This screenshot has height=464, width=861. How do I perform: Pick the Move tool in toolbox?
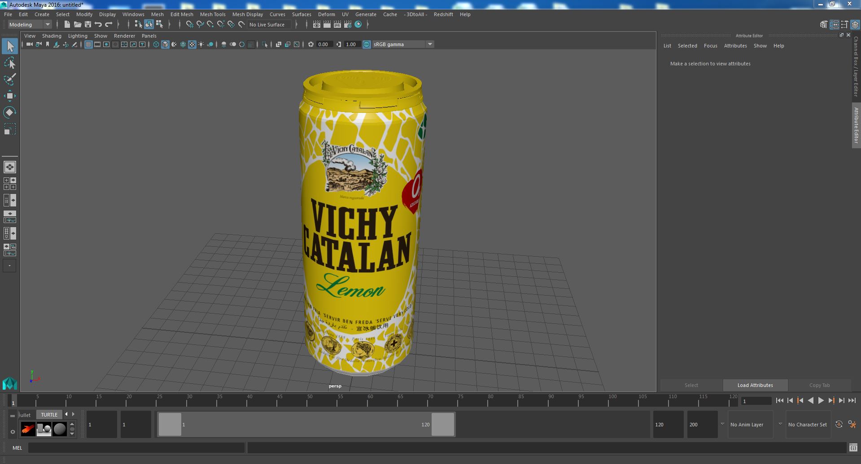(10, 96)
